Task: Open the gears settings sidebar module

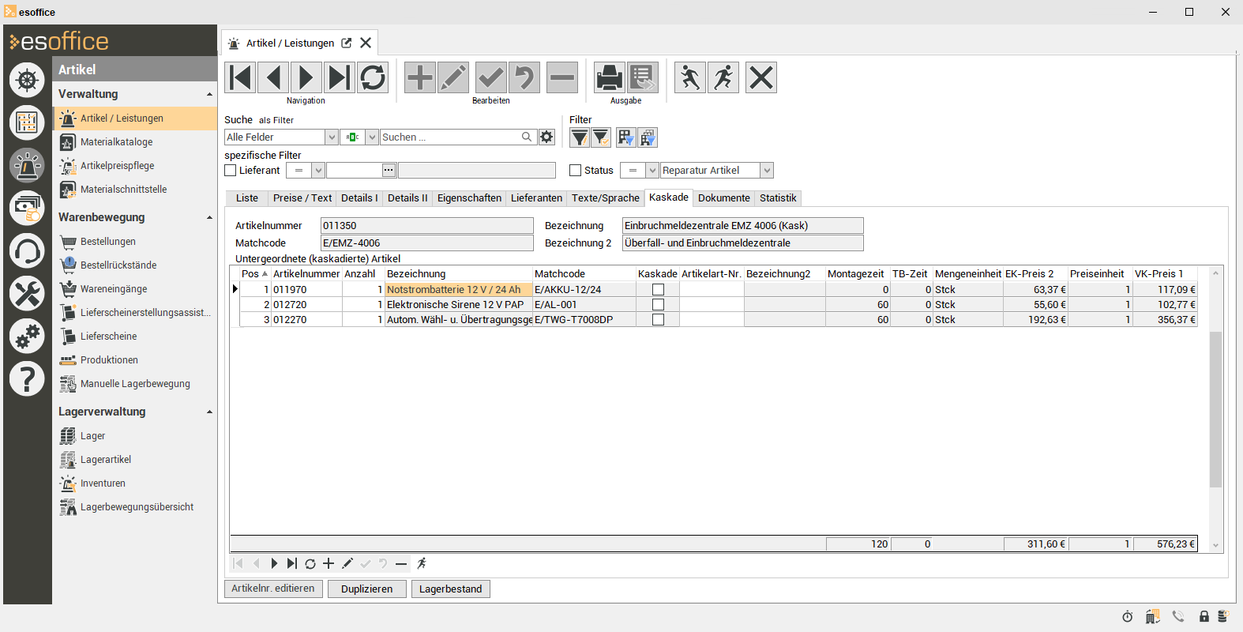Action: 27,337
